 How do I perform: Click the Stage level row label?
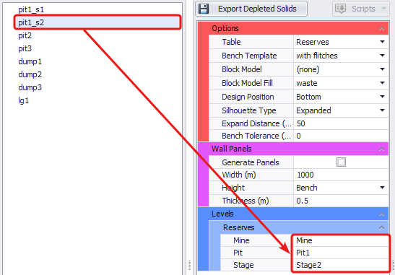(243, 265)
